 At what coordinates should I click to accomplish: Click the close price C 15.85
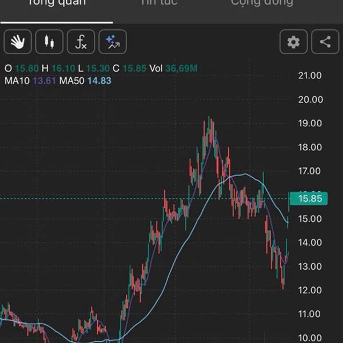[130, 69]
